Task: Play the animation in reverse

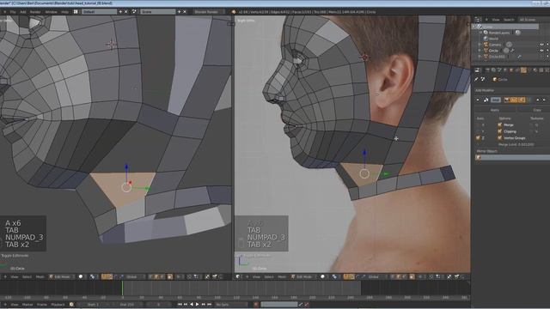Action: tap(192, 305)
